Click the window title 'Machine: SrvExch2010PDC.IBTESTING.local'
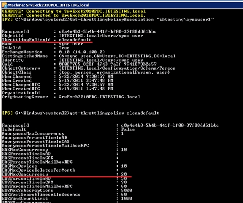243x203 pixels. click(48, 5)
